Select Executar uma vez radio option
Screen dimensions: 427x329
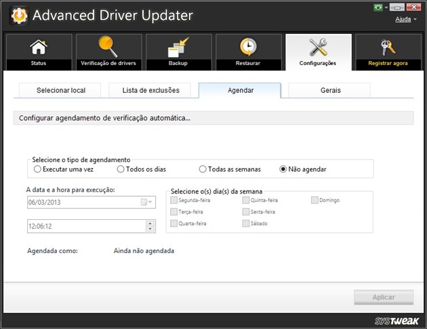coord(37,170)
